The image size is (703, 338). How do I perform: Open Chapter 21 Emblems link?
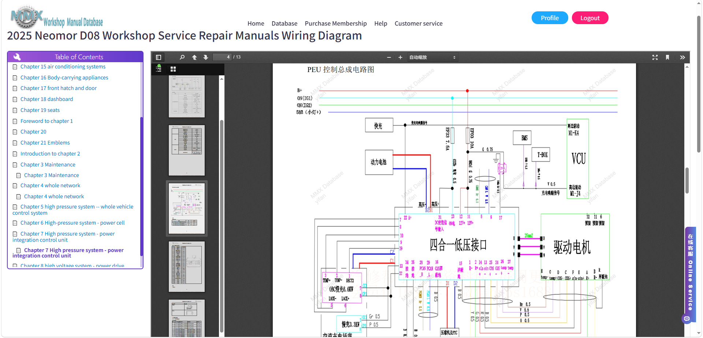(x=45, y=143)
